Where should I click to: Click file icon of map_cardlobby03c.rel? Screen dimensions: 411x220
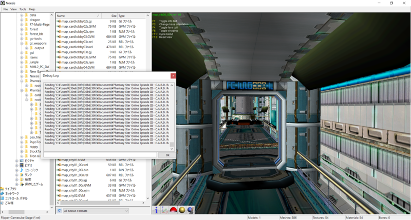59,42
